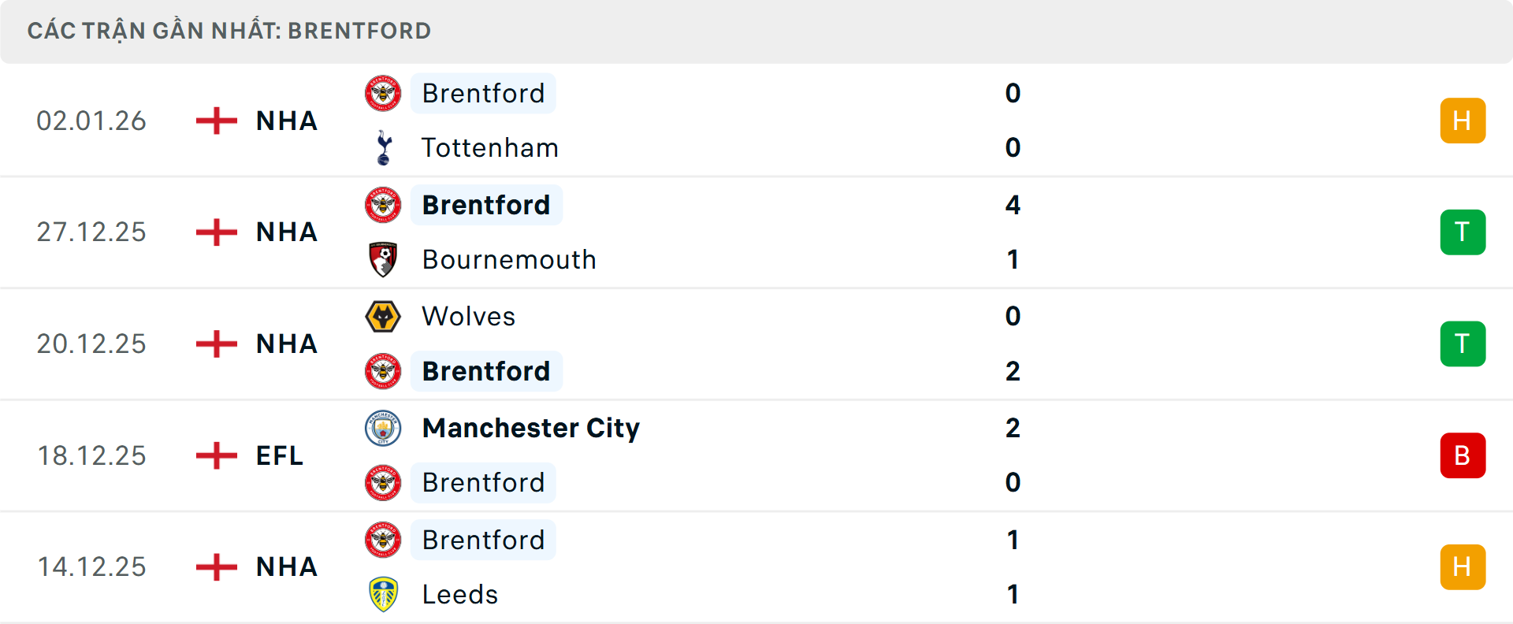The height and width of the screenshot is (624, 1513).
Task: Expand the Leeds draw result row
Action: point(756,567)
